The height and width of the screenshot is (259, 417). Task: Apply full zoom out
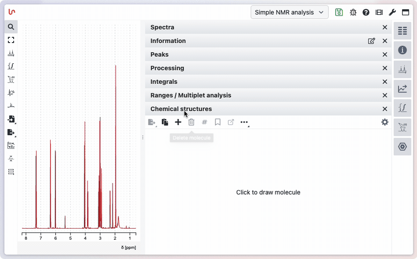(11, 40)
